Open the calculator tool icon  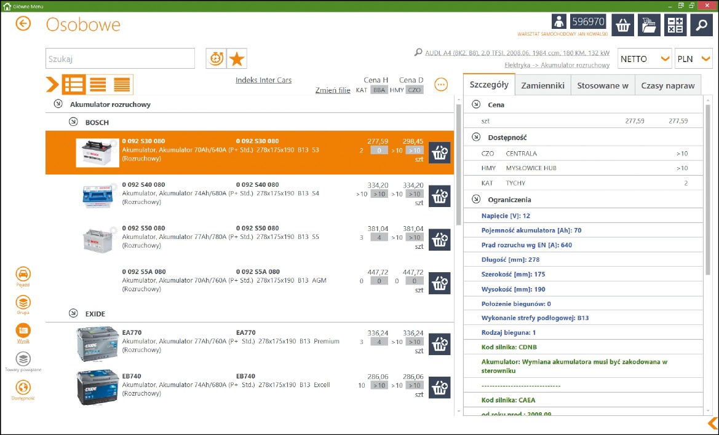click(x=675, y=25)
